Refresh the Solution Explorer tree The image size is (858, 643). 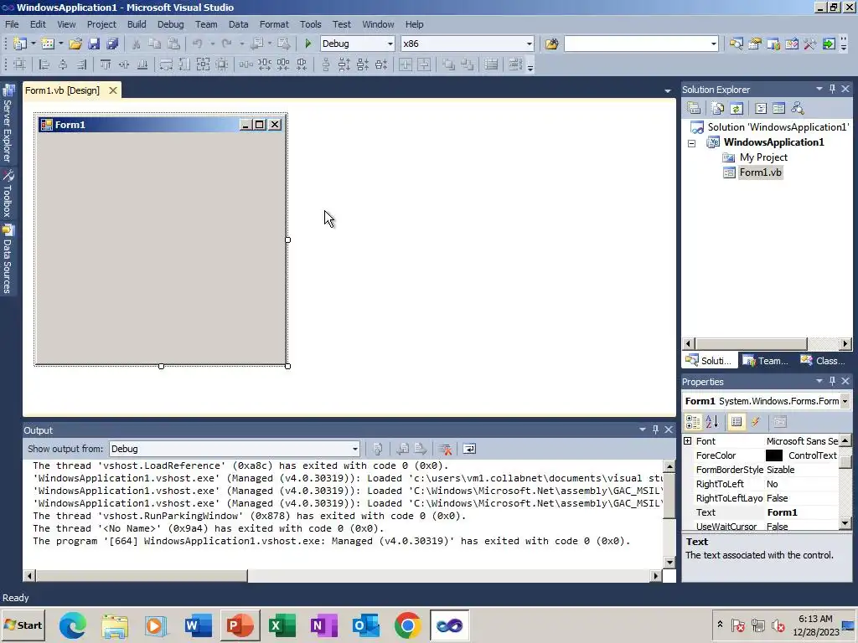[736, 108]
